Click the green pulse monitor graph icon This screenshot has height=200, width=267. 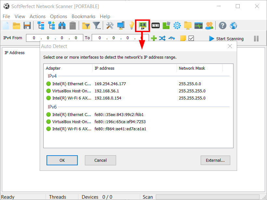click(x=198, y=26)
